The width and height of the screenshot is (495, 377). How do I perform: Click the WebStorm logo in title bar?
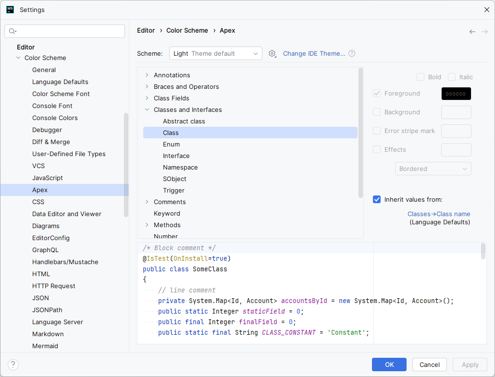[10, 10]
